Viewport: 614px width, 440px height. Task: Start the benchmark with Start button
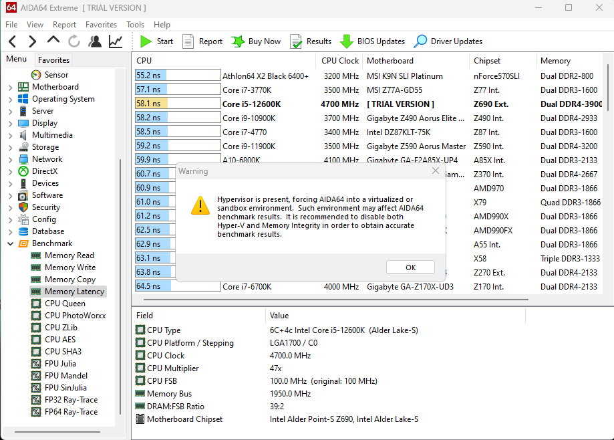coord(156,41)
